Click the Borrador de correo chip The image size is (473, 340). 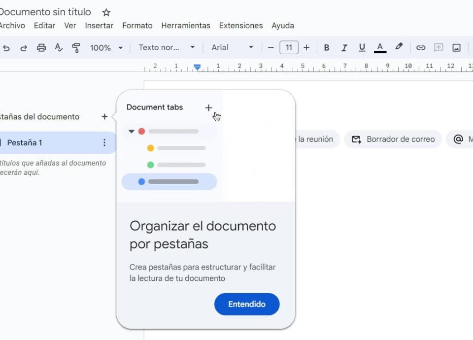[x=393, y=139]
